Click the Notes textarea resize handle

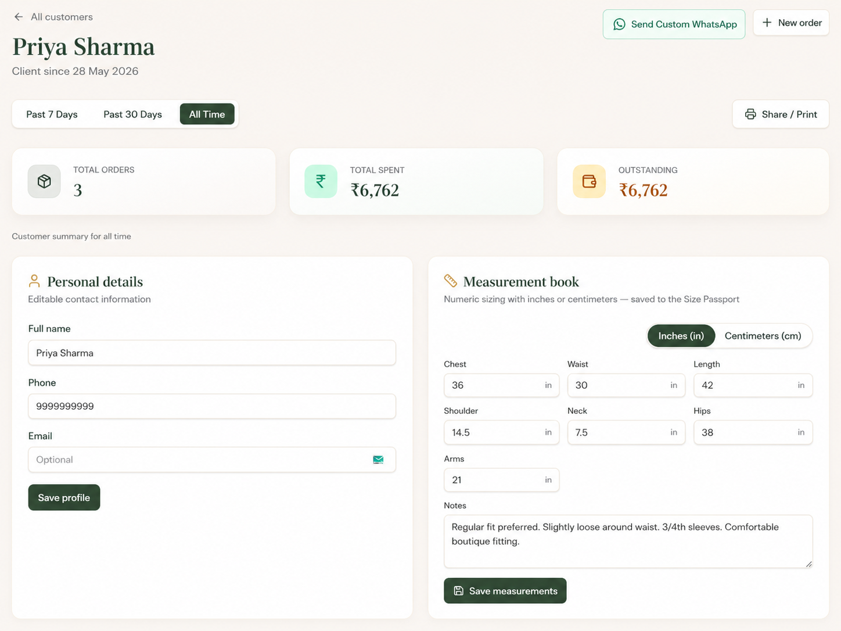(808, 564)
